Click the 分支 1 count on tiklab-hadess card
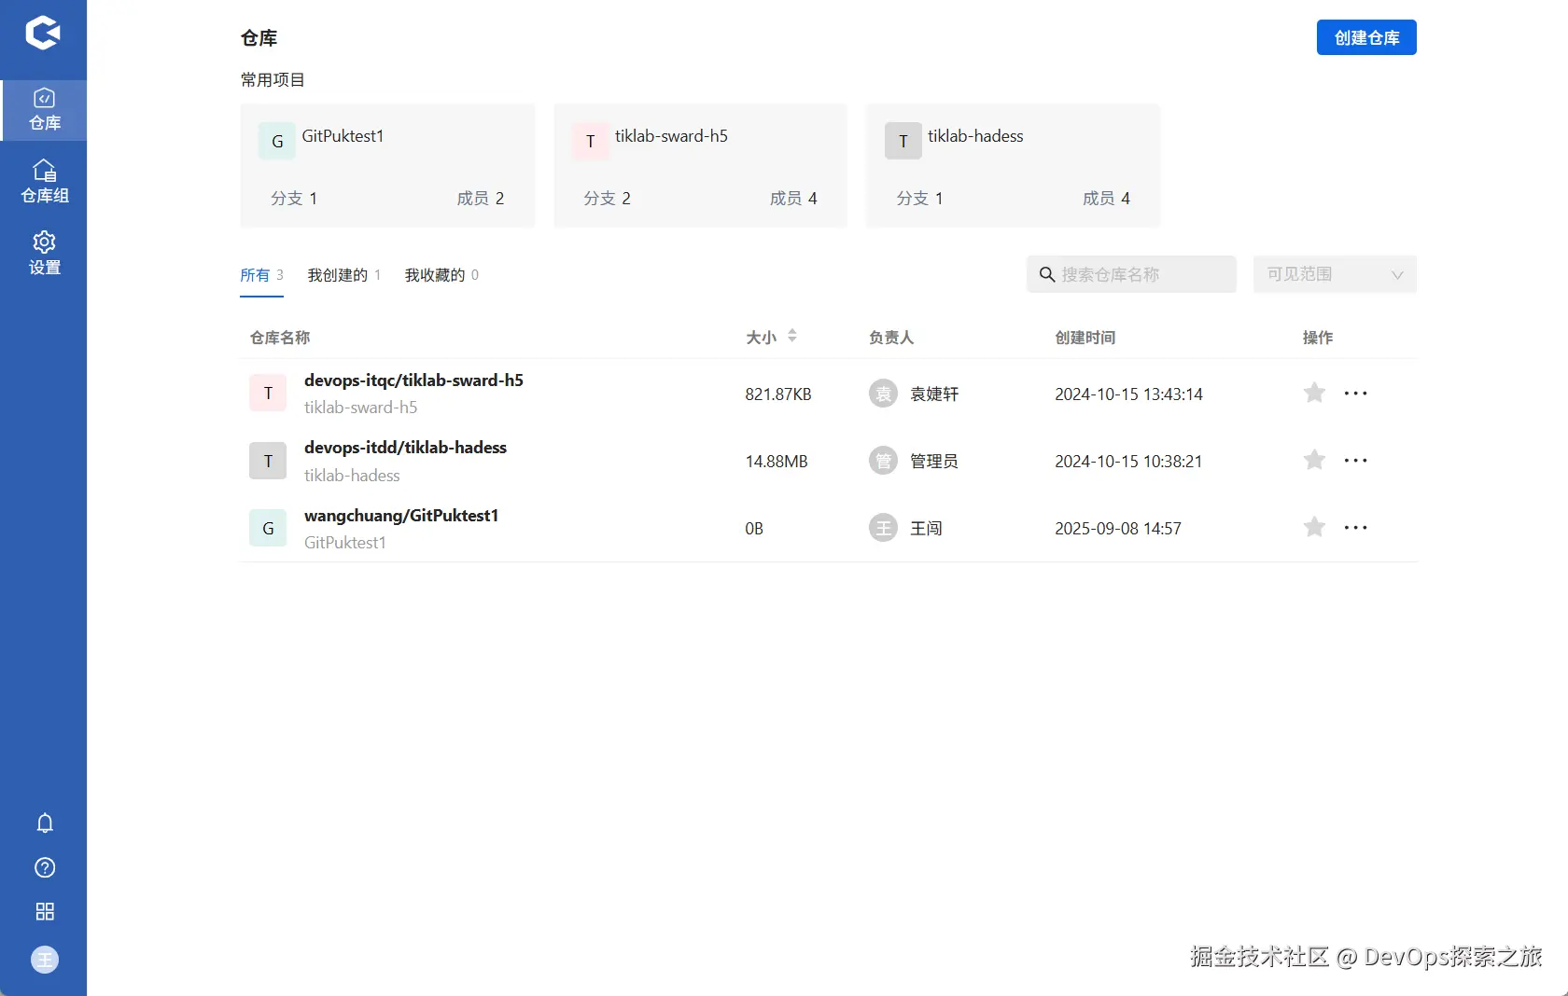This screenshot has width=1568, height=996. point(919,198)
